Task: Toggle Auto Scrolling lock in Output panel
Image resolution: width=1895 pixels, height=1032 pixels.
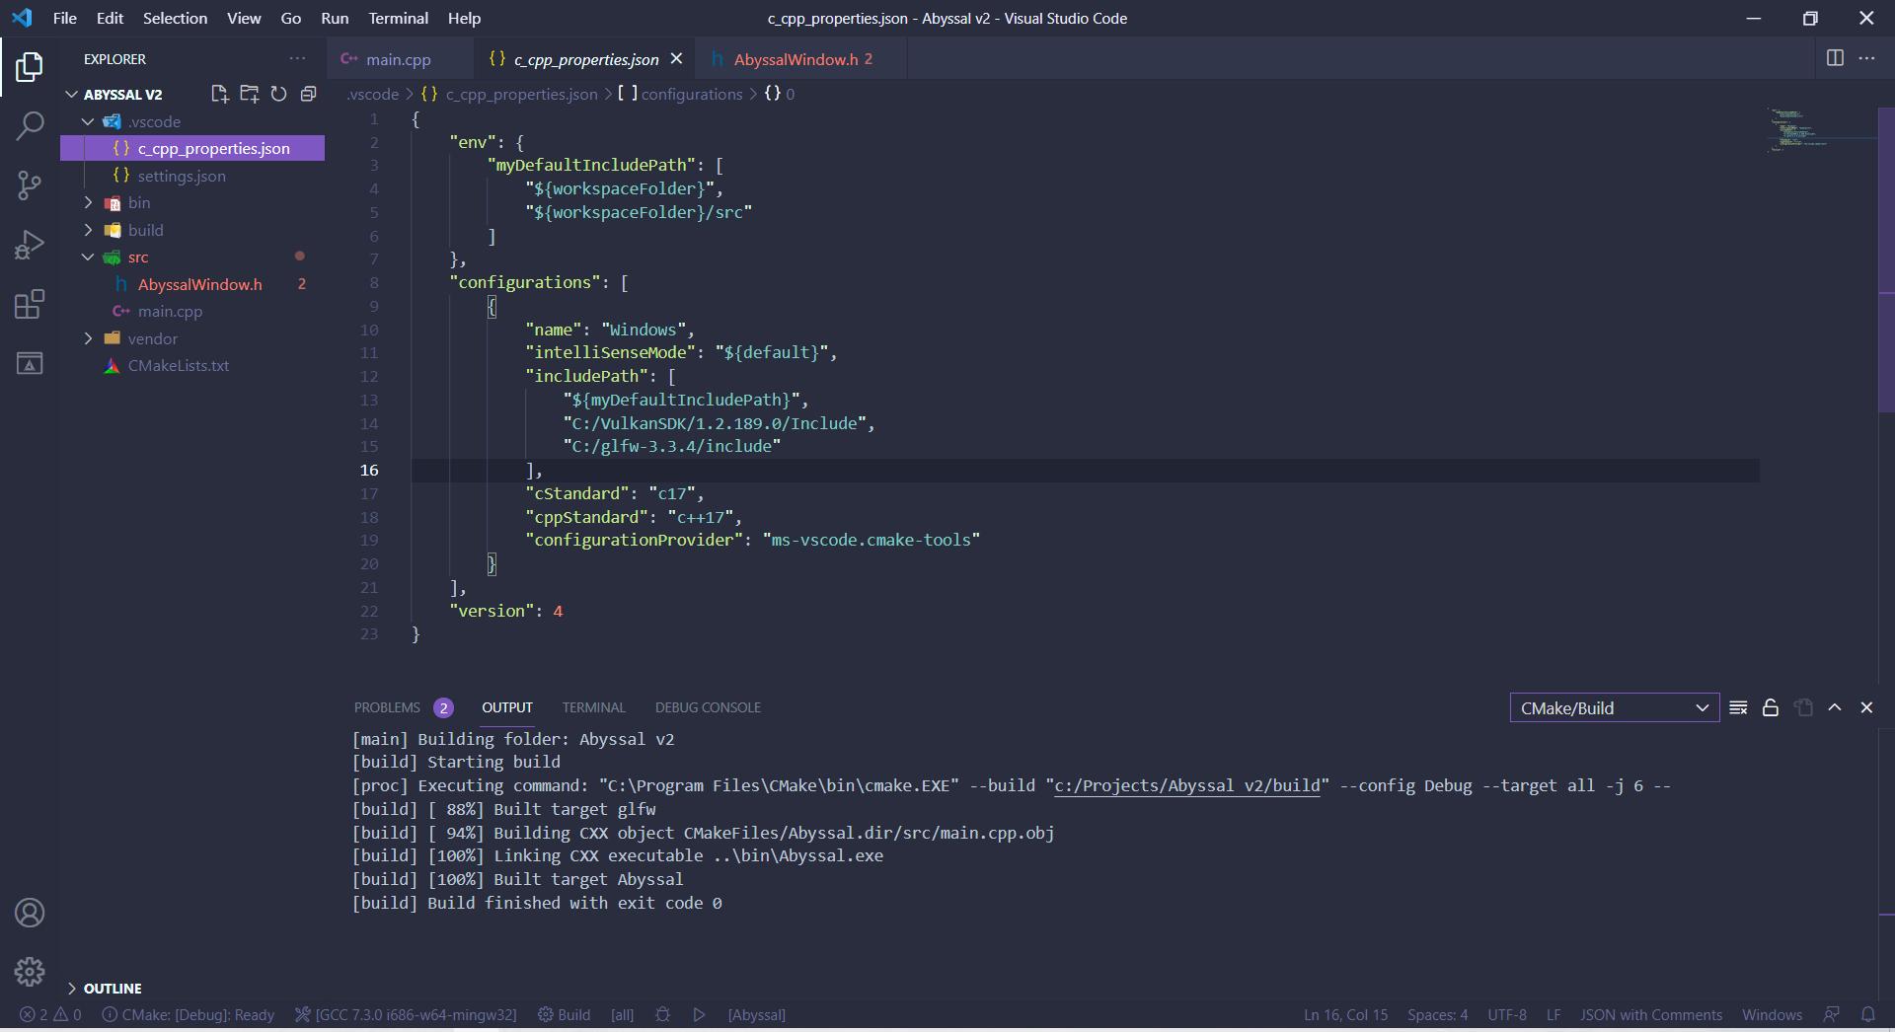Action: [1770, 707]
